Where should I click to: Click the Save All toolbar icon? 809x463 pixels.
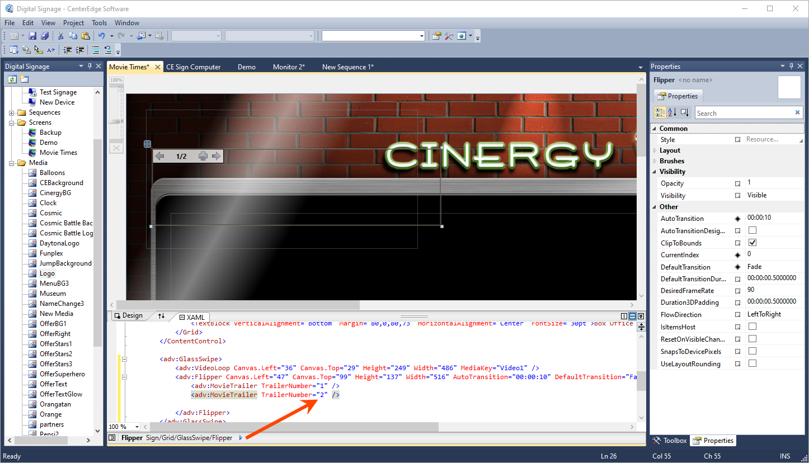pos(45,36)
